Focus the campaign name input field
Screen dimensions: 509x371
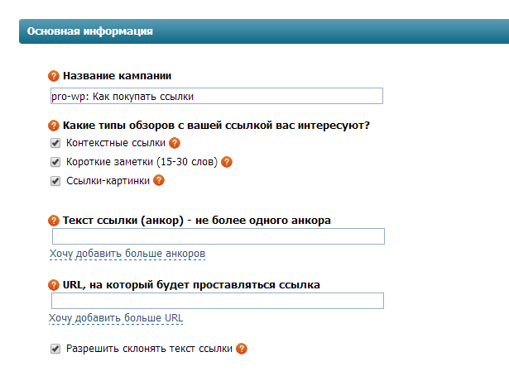tap(217, 97)
